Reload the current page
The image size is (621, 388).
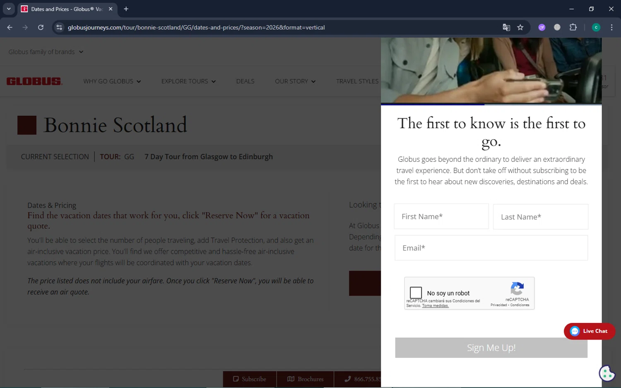click(x=41, y=27)
